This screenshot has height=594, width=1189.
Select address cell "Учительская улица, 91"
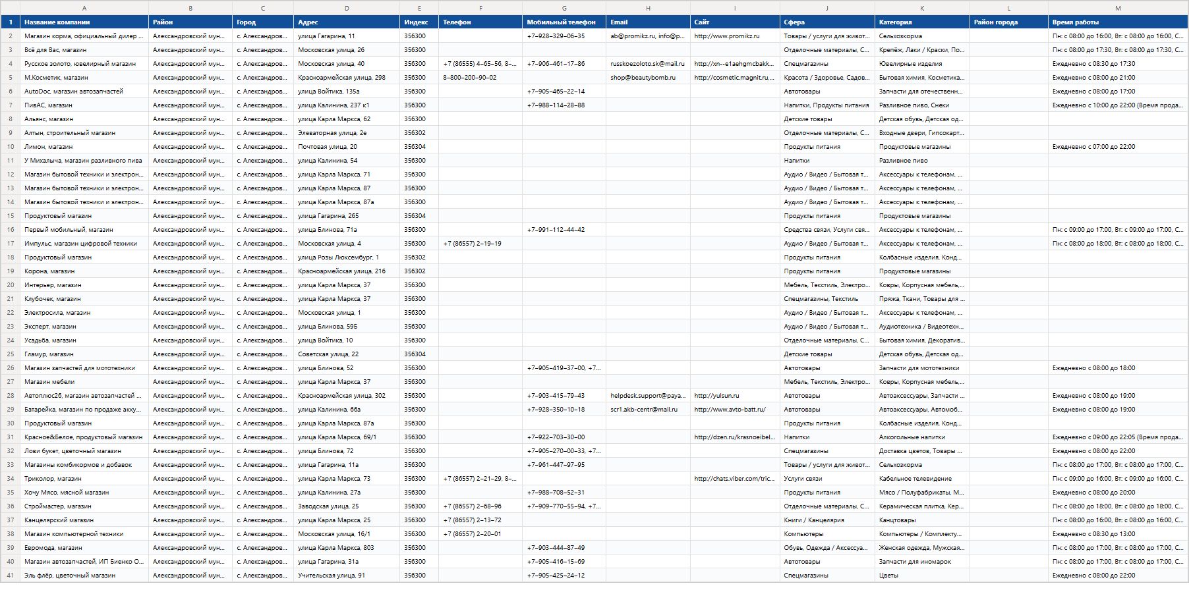click(x=347, y=576)
